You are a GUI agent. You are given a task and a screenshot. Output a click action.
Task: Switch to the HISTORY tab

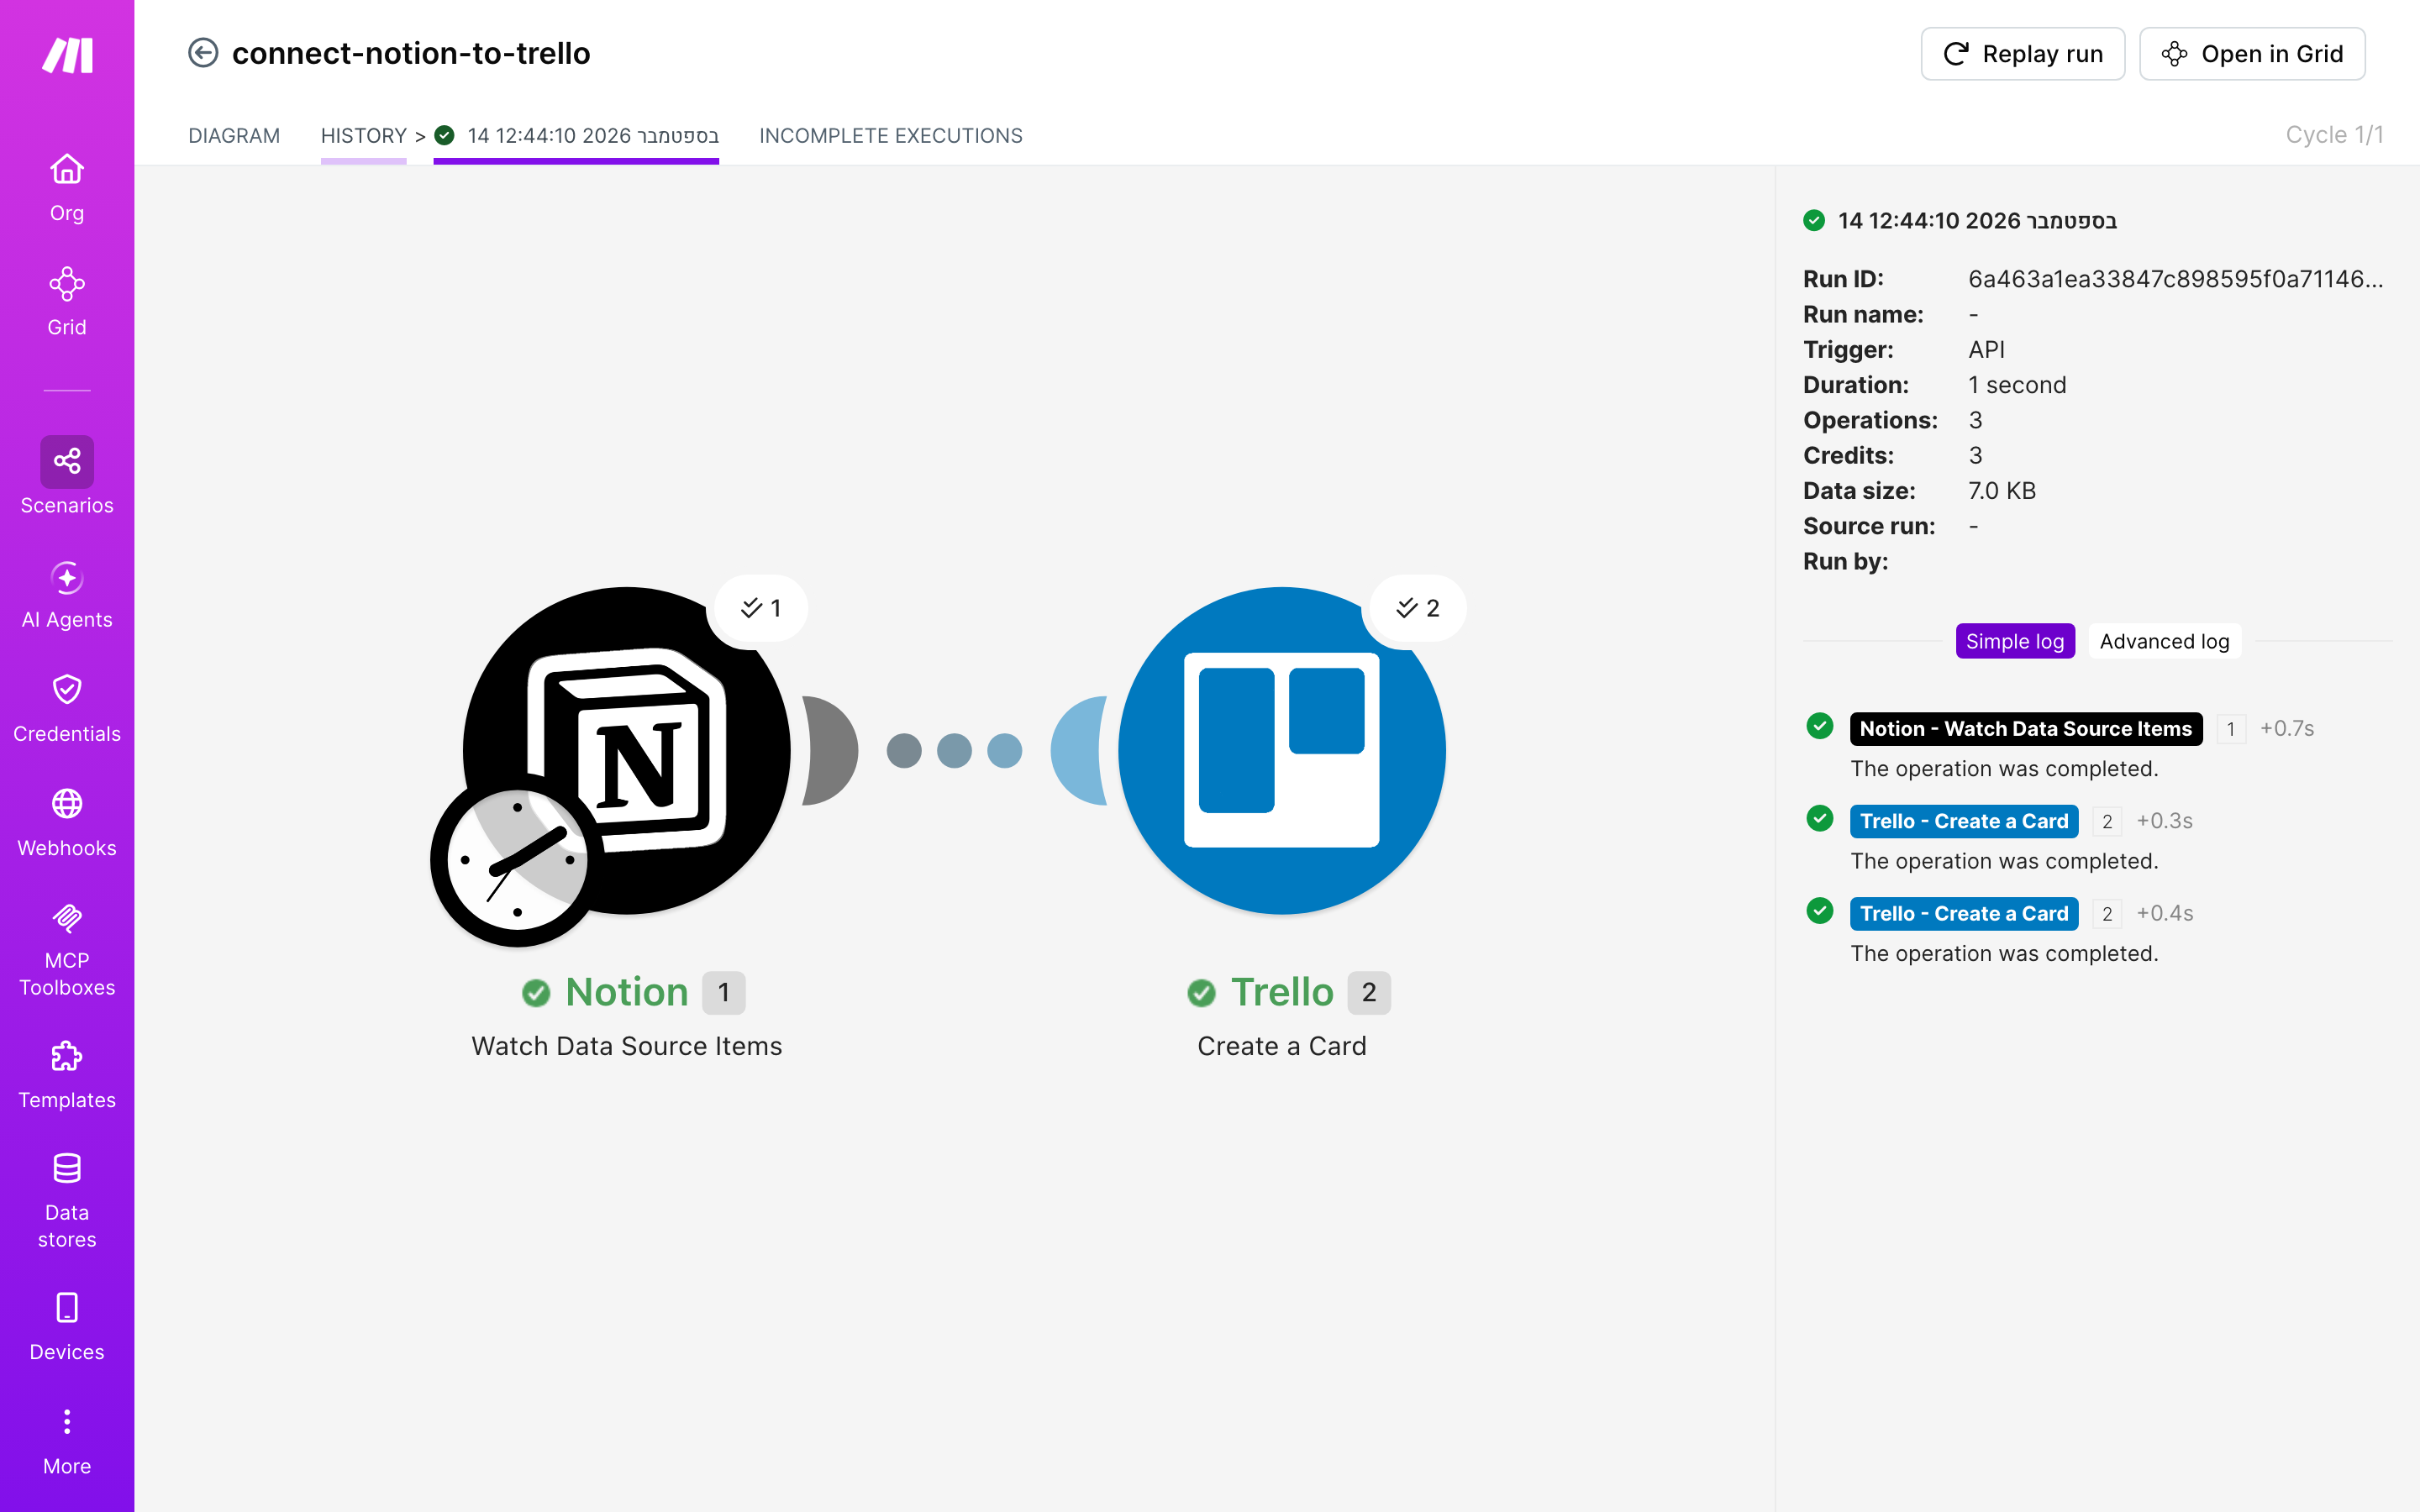click(364, 136)
